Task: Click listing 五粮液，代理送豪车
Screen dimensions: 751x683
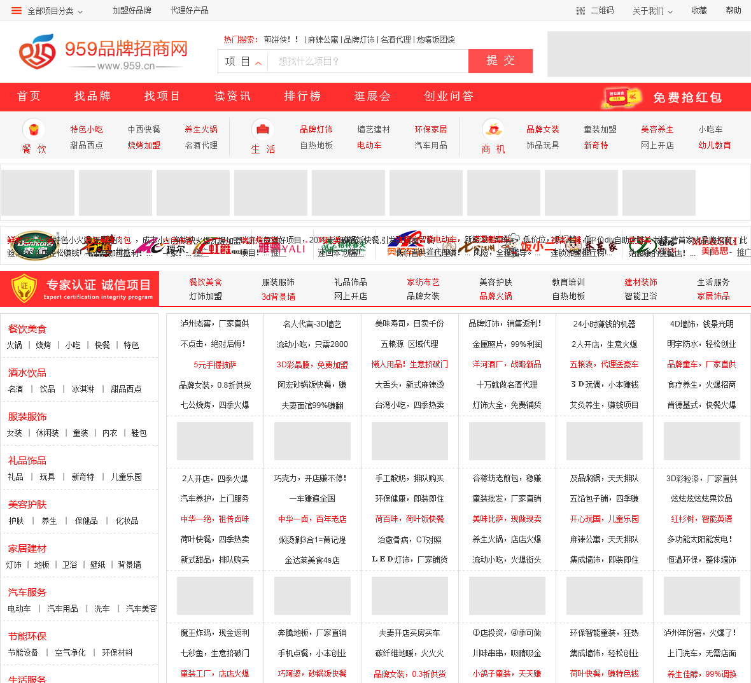Action: (x=604, y=365)
